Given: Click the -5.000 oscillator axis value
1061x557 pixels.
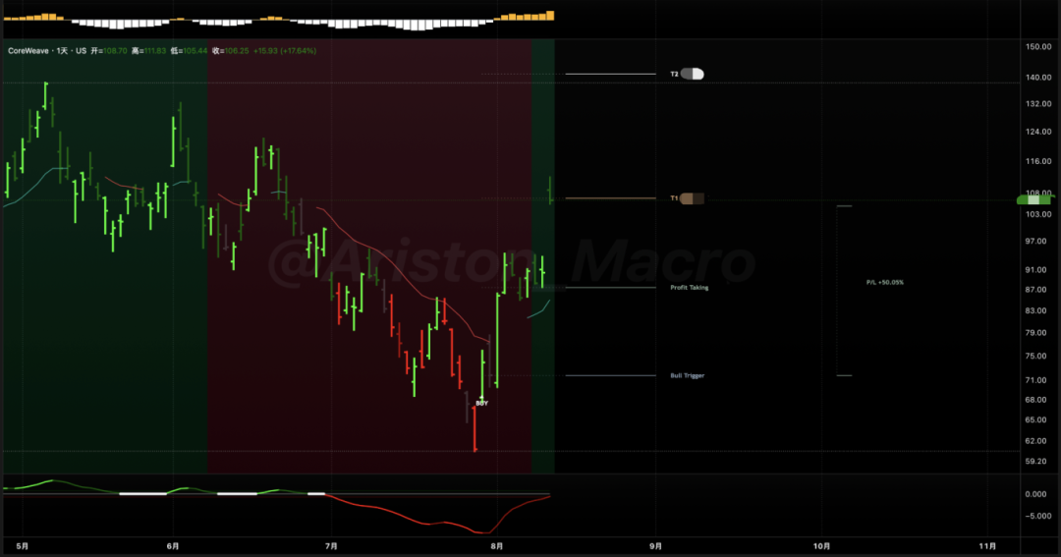Looking at the screenshot, I should tap(1036, 517).
